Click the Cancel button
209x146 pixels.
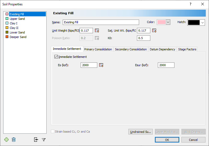[x=193, y=140]
